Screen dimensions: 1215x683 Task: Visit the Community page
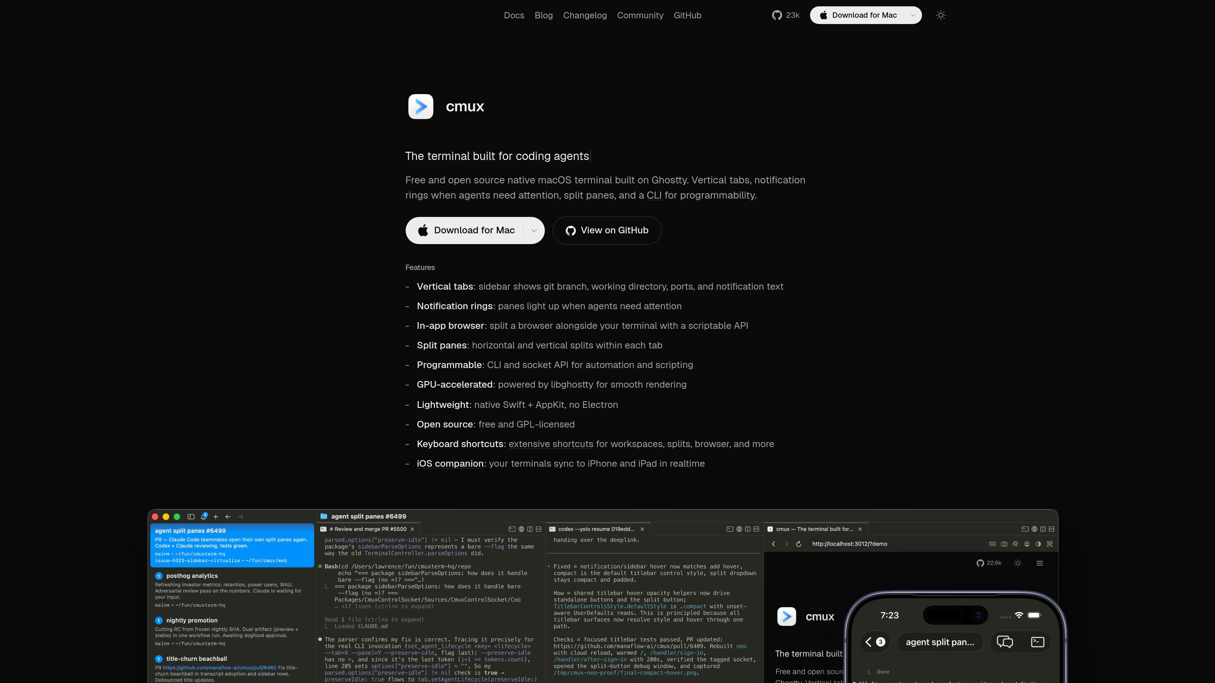(x=640, y=15)
